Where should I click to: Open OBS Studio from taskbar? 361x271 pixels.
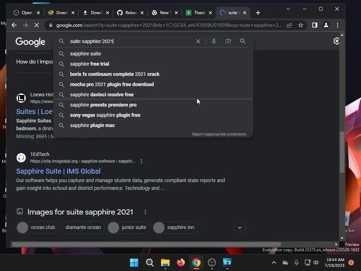coord(212,263)
